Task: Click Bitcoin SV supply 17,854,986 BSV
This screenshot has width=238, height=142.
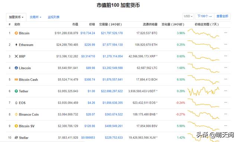Action: point(147,126)
